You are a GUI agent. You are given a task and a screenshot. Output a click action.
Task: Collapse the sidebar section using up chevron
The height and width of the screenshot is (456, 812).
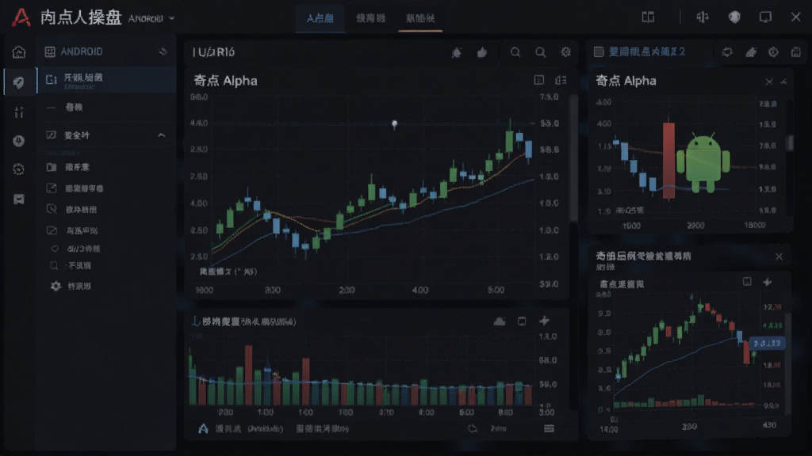click(162, 135)
